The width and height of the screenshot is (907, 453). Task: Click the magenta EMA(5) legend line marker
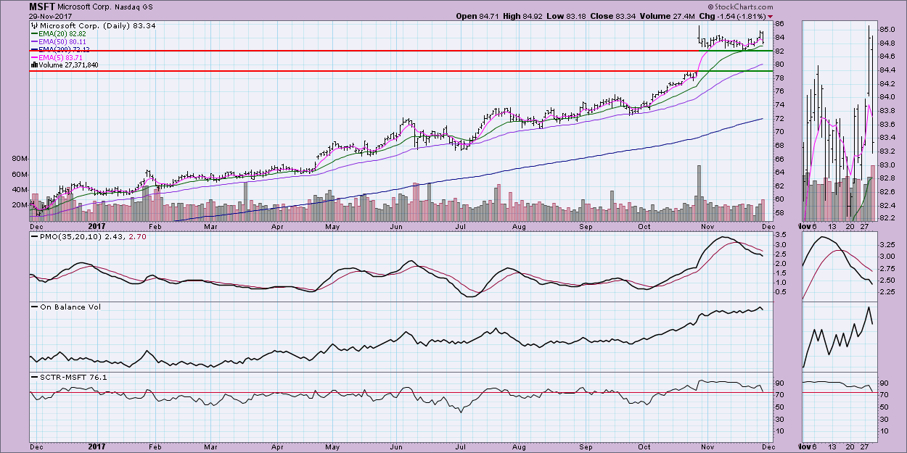(x=33, y=57)
